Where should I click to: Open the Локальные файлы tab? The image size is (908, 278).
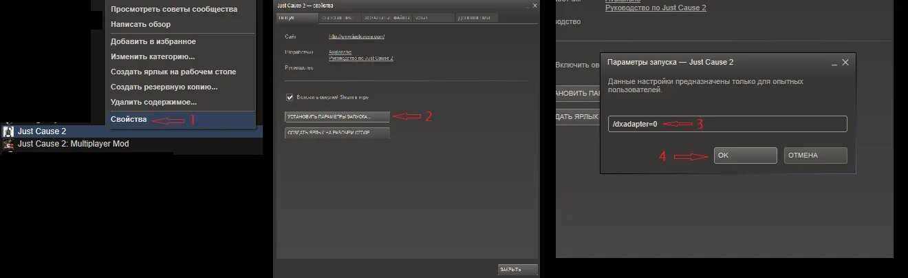point(388,17)
